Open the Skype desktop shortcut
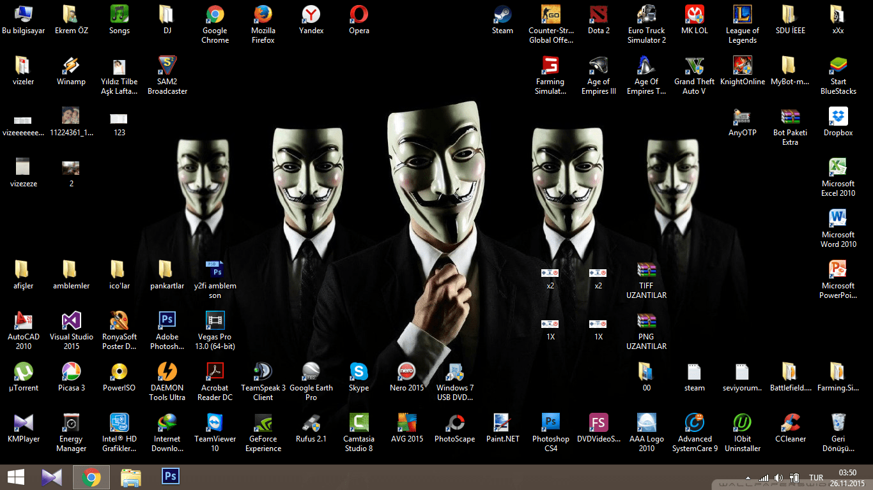The height and width of the screenshot is (490, 873). [x=359, y=377]
